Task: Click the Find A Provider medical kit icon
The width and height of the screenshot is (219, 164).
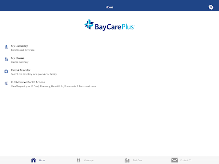Action: 6,71
